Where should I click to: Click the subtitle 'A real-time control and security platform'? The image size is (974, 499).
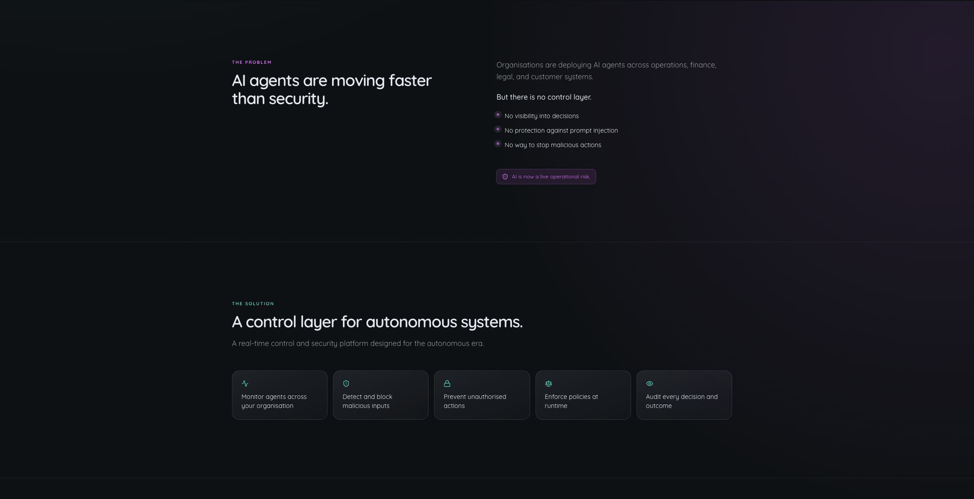coord(358,343)
